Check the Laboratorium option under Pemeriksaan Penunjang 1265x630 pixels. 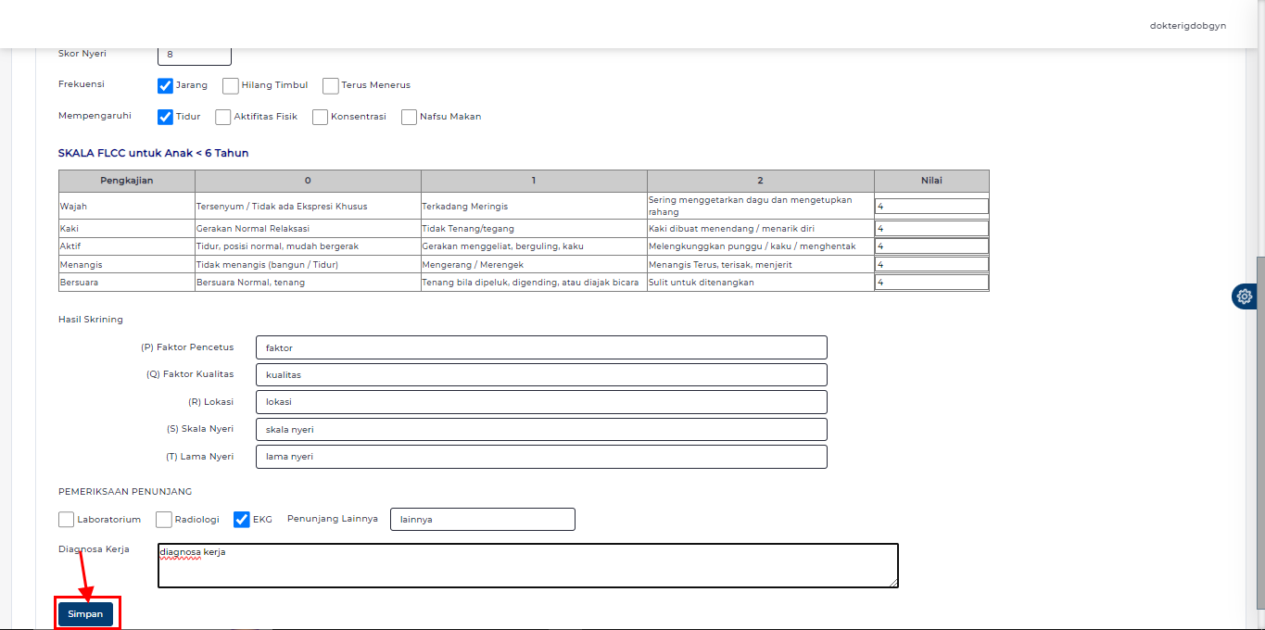[66, 519]
